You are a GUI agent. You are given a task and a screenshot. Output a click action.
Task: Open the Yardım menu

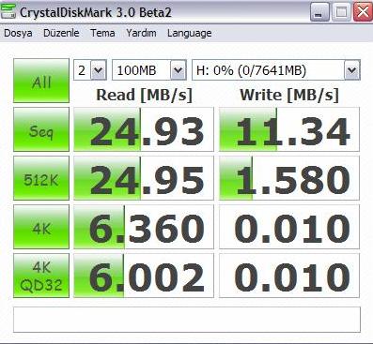tap(141, 33)
